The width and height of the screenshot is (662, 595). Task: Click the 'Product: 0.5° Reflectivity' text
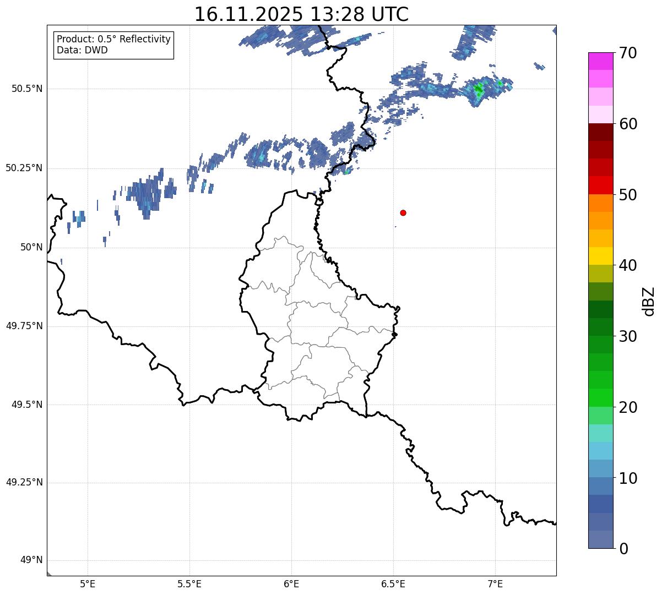114,39
